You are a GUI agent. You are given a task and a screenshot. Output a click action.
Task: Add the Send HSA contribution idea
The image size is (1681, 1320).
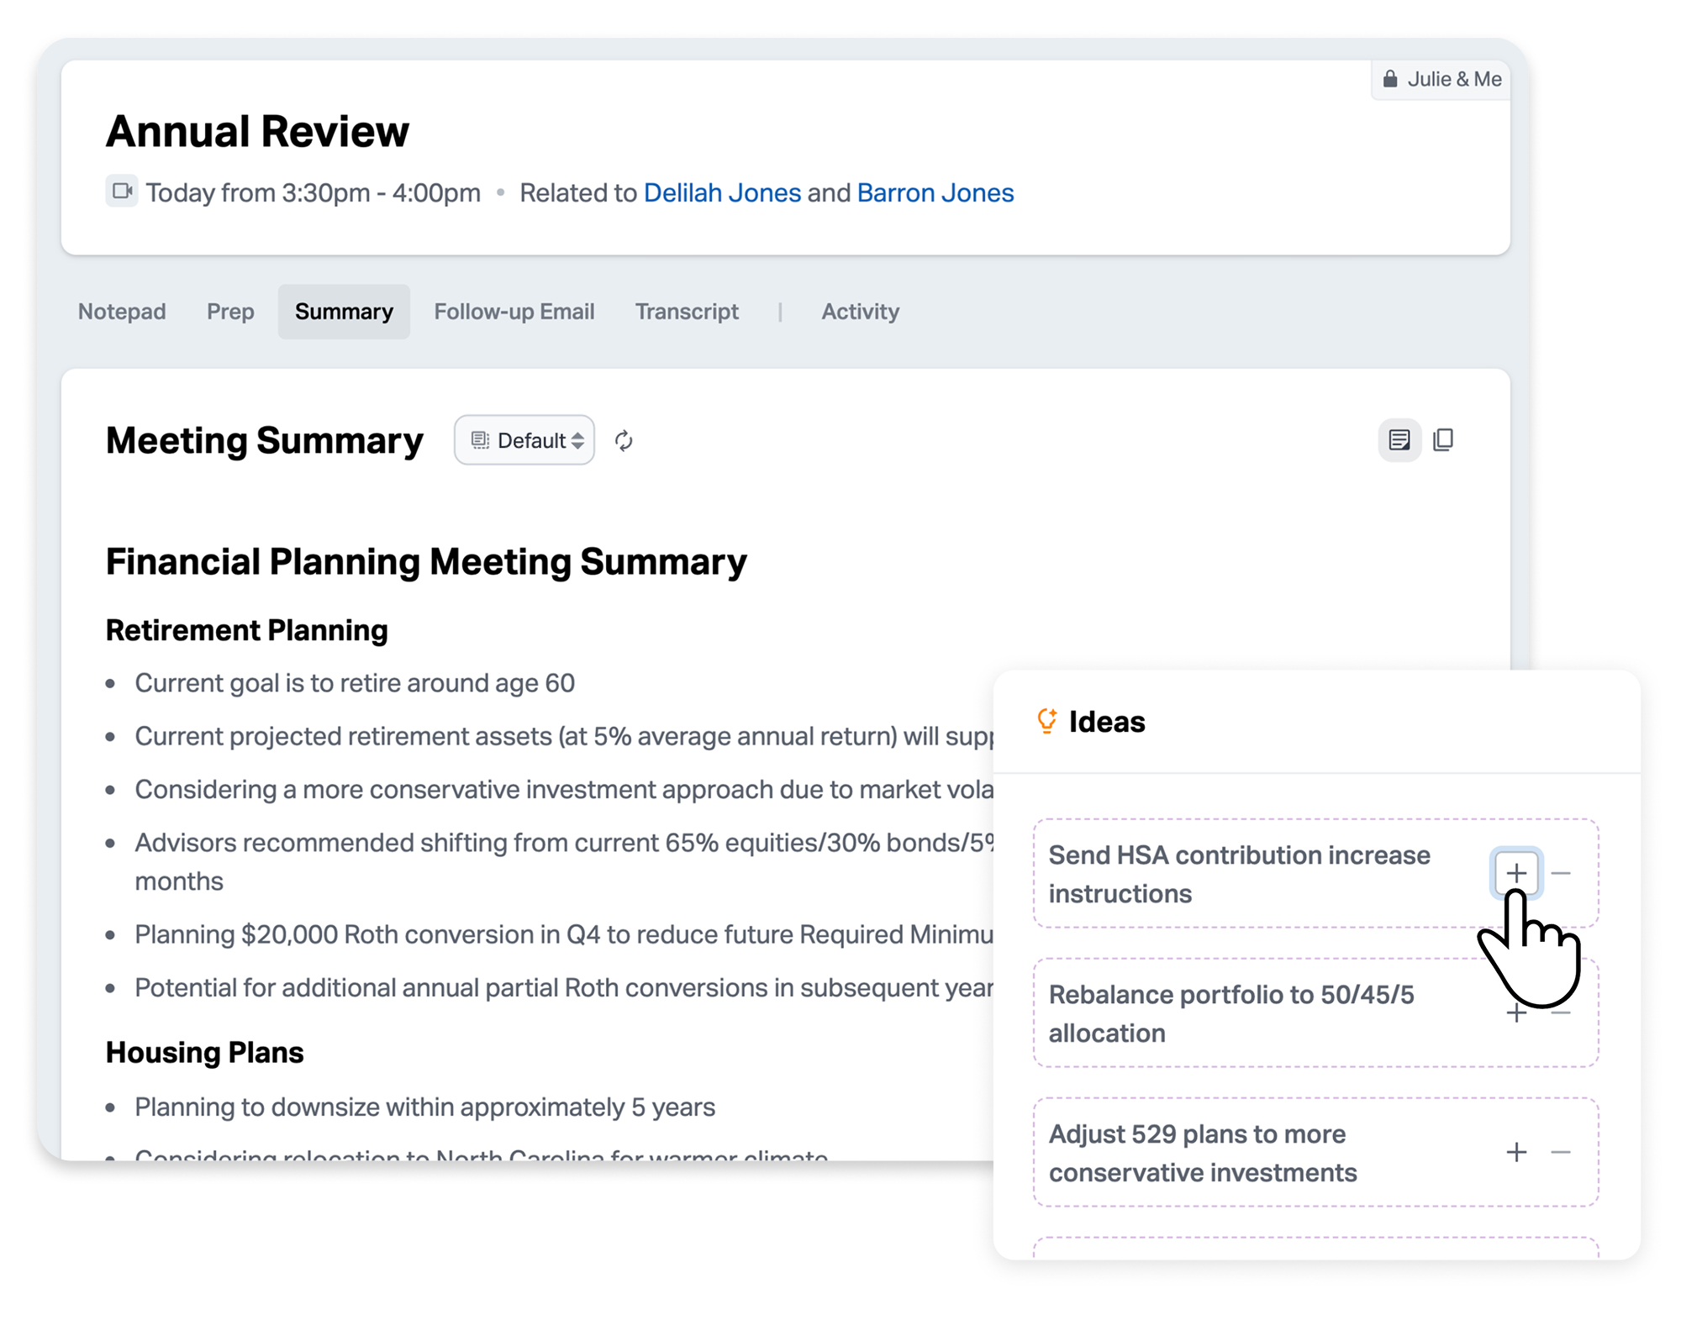(1516, 873)
